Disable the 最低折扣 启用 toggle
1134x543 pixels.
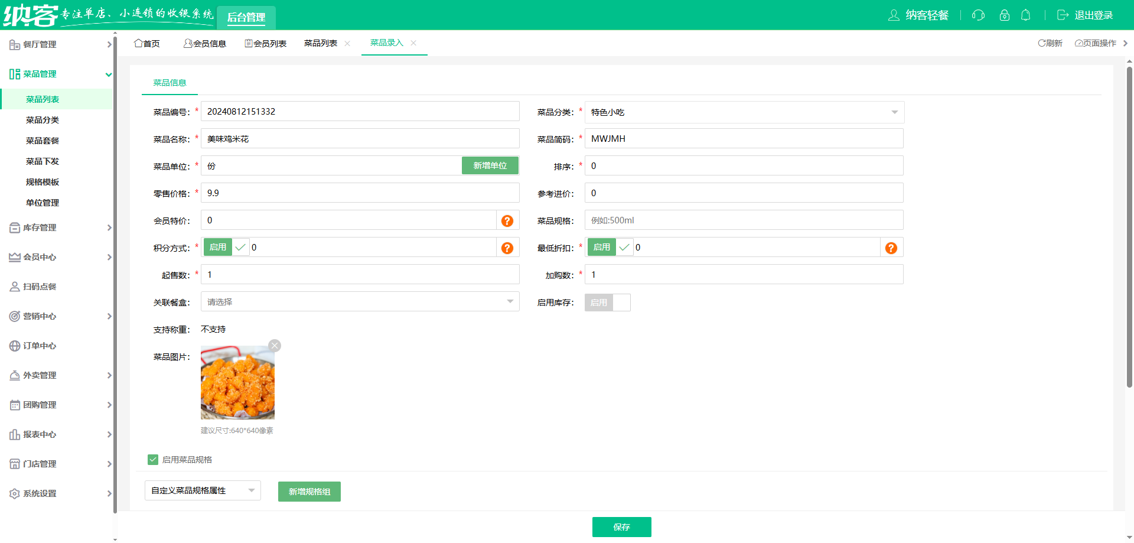(601, 247)
